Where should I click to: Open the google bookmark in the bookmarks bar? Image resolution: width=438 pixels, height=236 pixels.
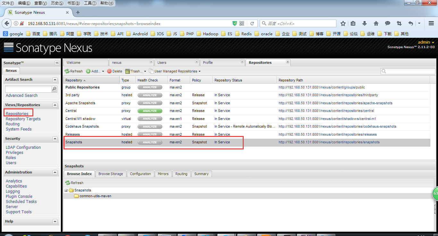pyautogui.click(x=13, y=34)
